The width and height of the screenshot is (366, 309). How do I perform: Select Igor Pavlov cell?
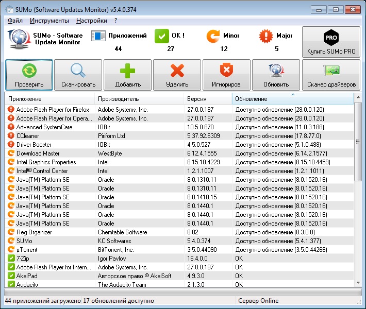coord(112,259)
